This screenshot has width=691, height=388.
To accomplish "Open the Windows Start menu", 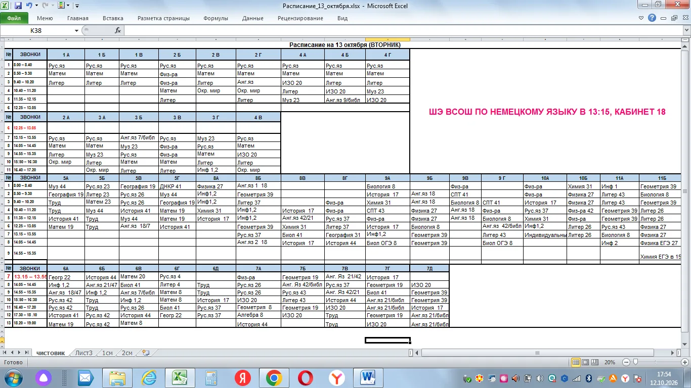I will (13, 378).
